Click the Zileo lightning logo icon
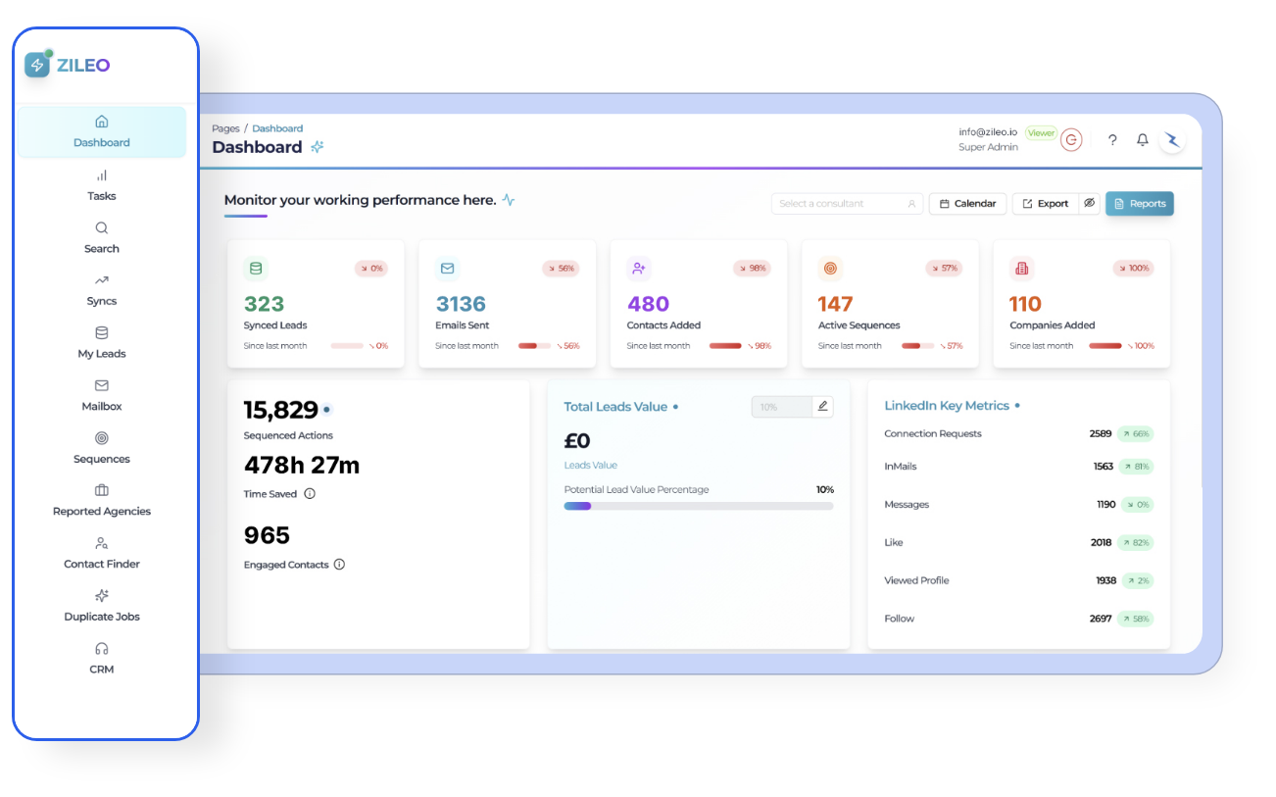 (x=38, y=65)
